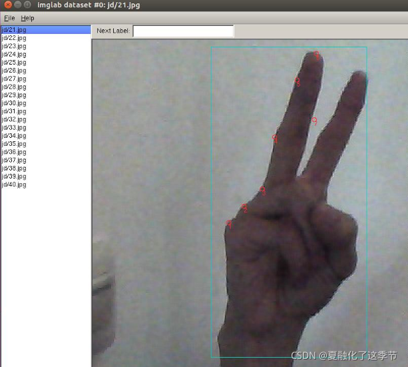Select jd/33.jpg in the image list

tap(46, 127)
